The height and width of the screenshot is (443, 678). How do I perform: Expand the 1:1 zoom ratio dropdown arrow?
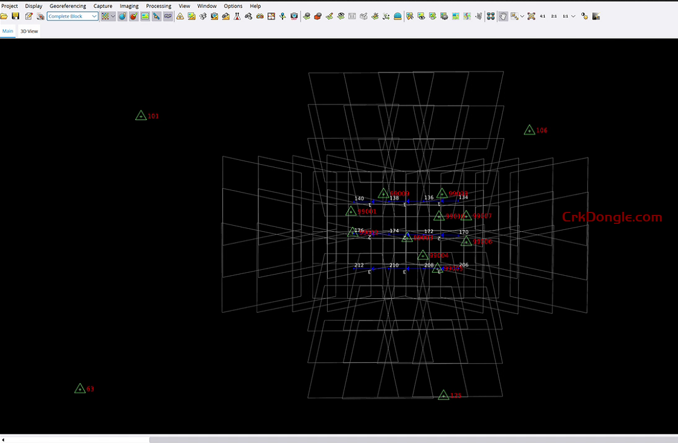(x=574, y=16)
